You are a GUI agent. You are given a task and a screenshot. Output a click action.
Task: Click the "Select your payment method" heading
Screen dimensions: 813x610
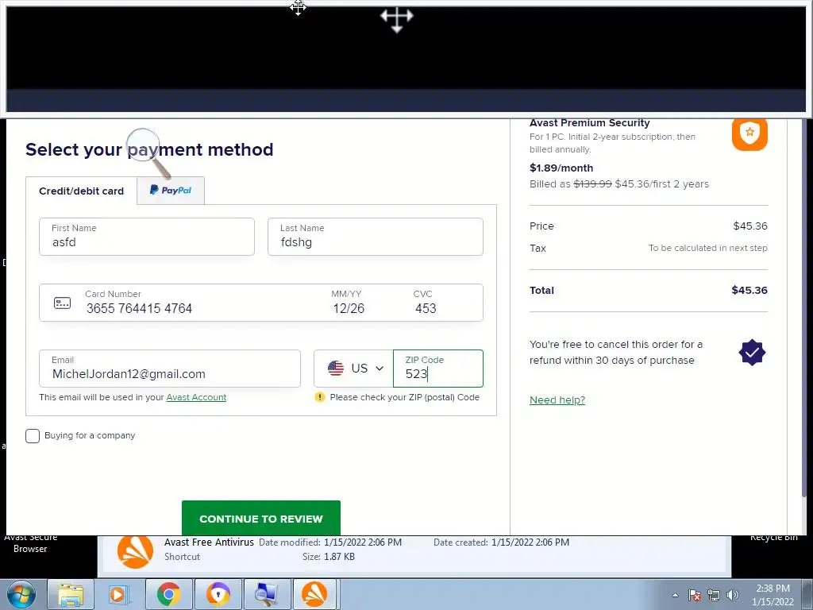[x=149, y=149]
